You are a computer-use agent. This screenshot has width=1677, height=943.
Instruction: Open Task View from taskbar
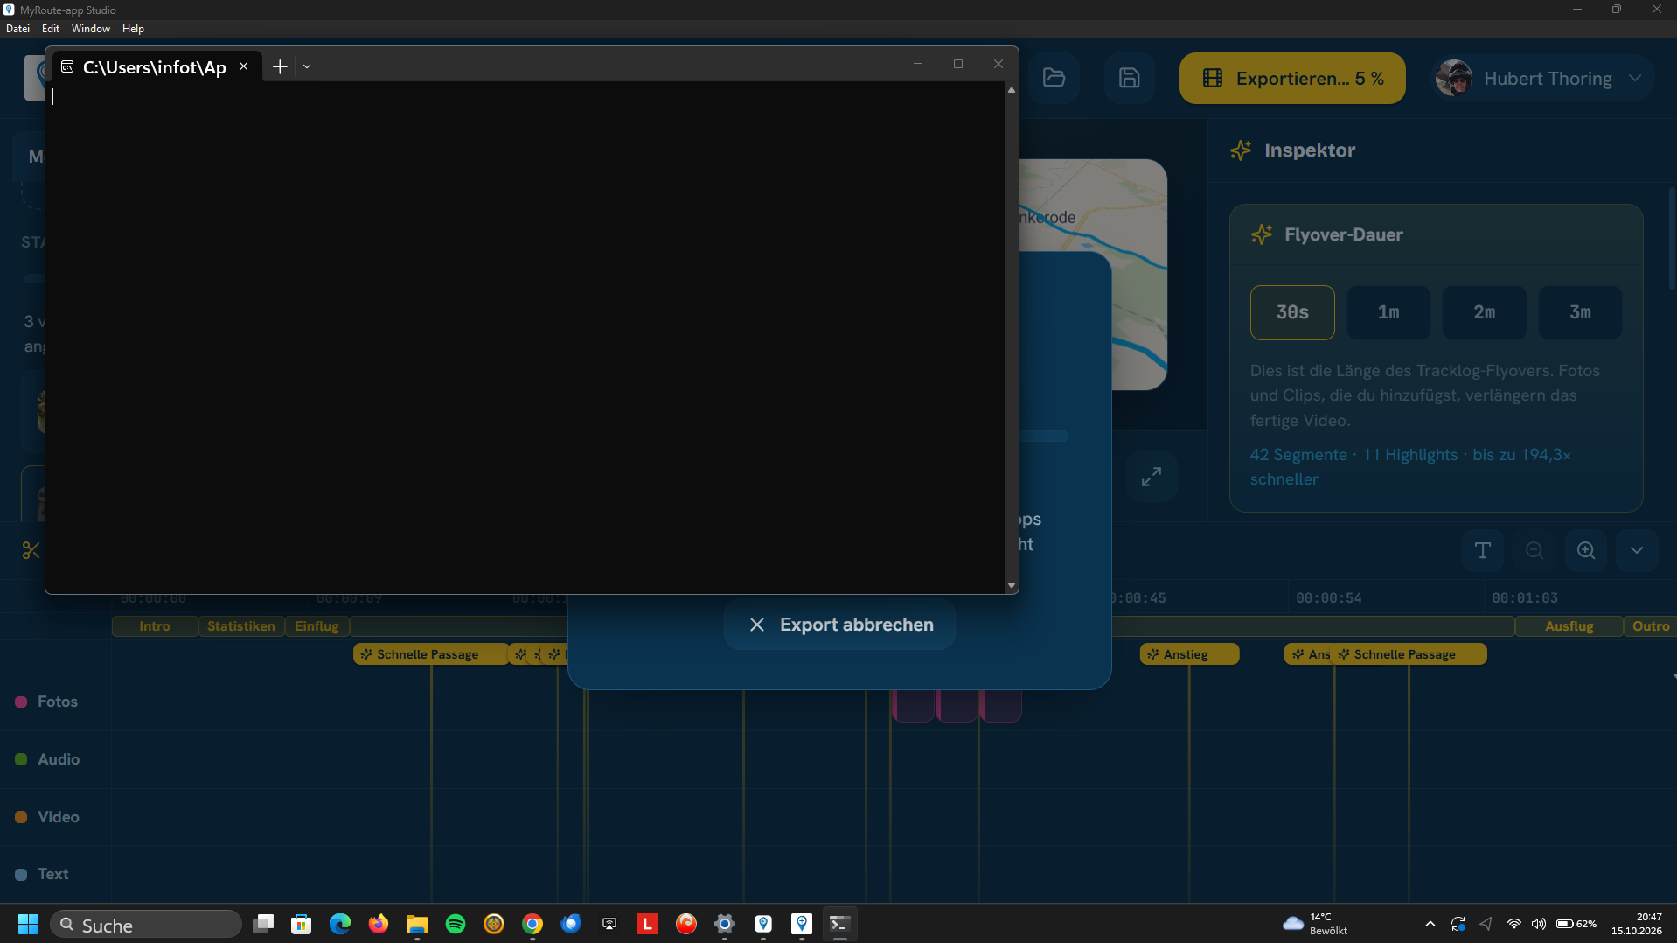pos(263,924)
